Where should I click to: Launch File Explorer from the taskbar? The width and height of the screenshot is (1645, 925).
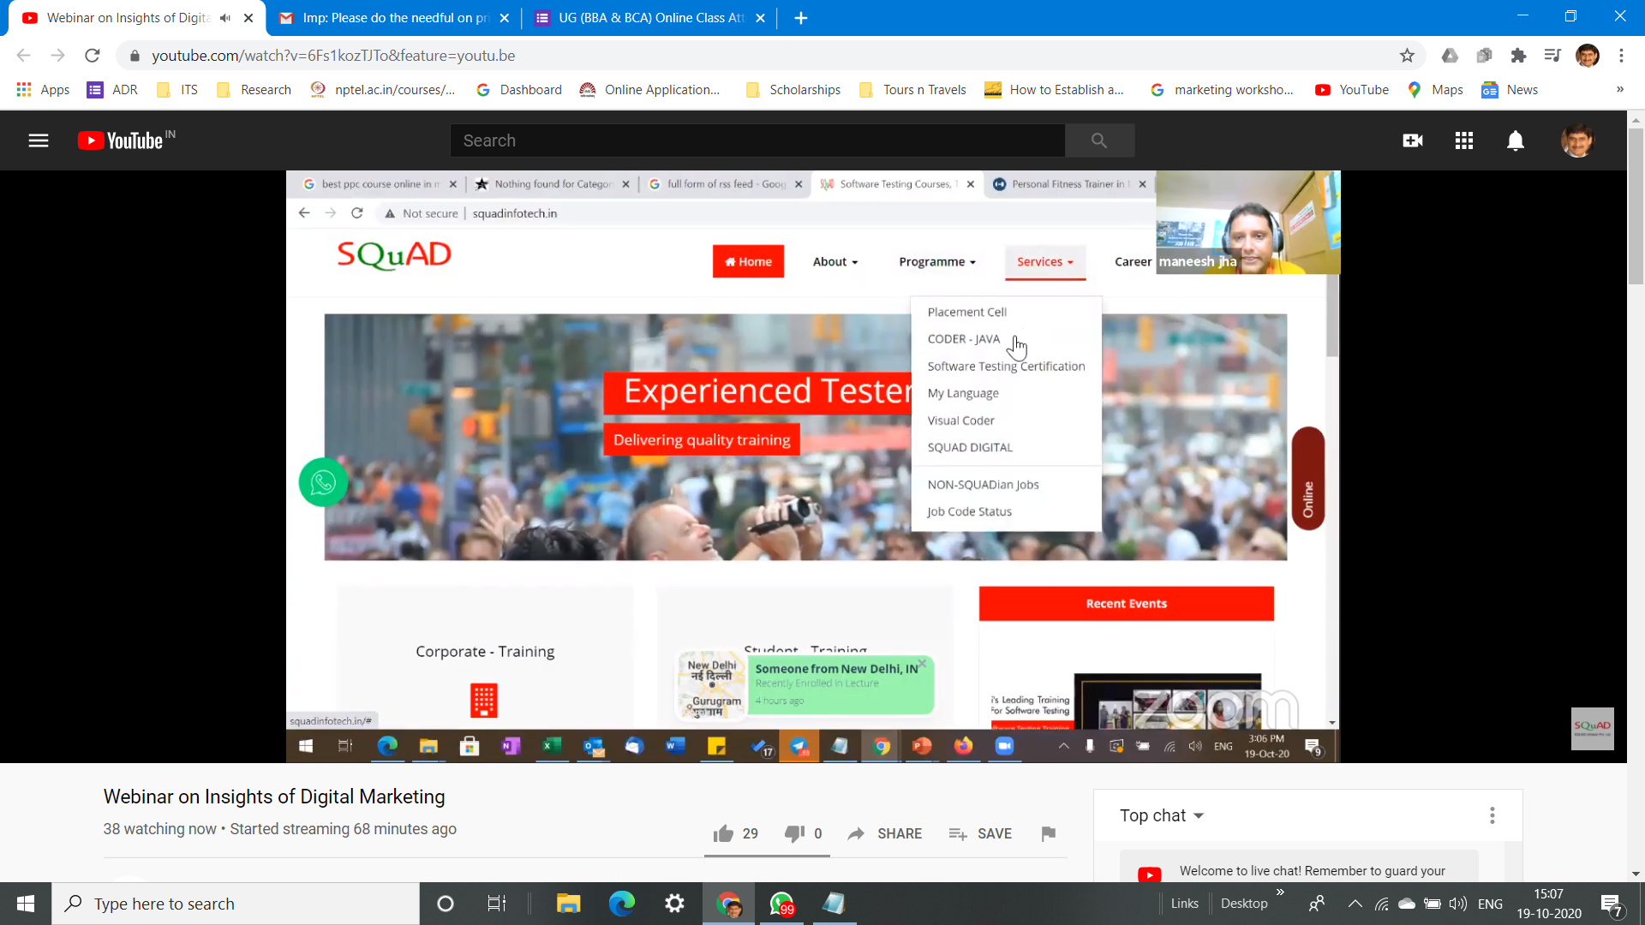pyautogui.click(x=569, y=904)
